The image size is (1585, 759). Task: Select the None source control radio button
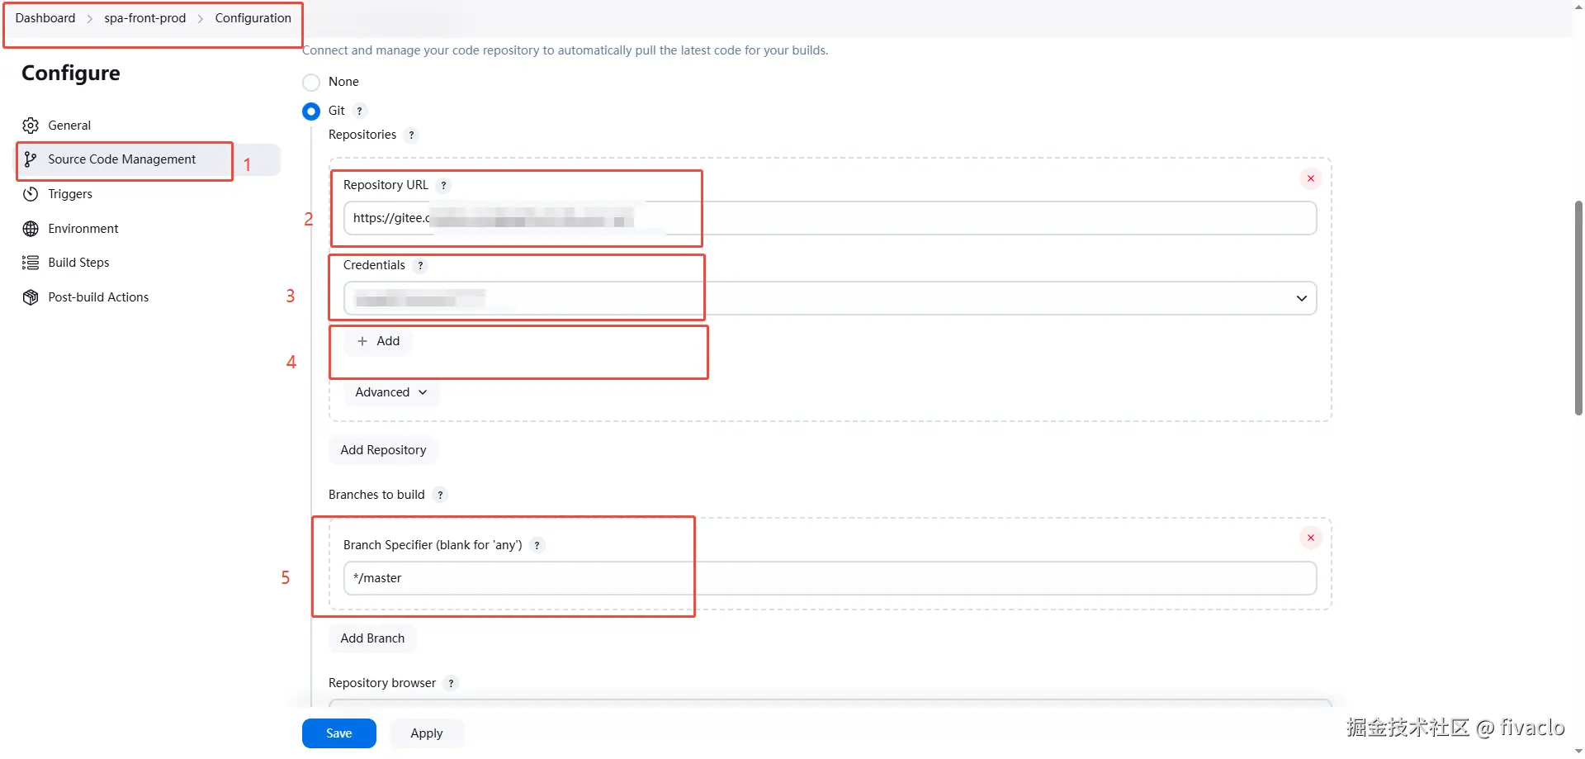click(x=311, y=83)
